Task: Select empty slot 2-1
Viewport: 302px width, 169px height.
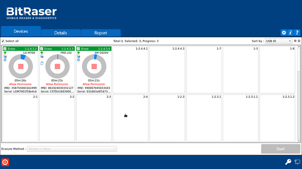Action: [x=20, y=118]
